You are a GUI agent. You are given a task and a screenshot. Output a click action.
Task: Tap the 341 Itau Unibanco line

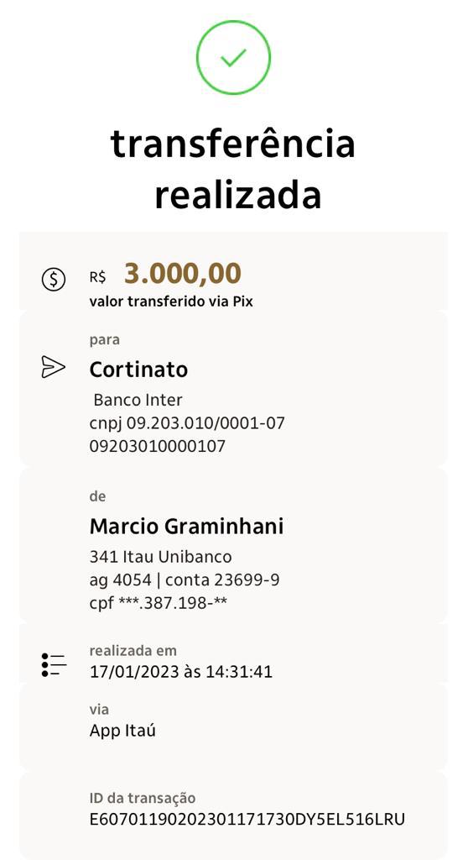coord(160,558)
